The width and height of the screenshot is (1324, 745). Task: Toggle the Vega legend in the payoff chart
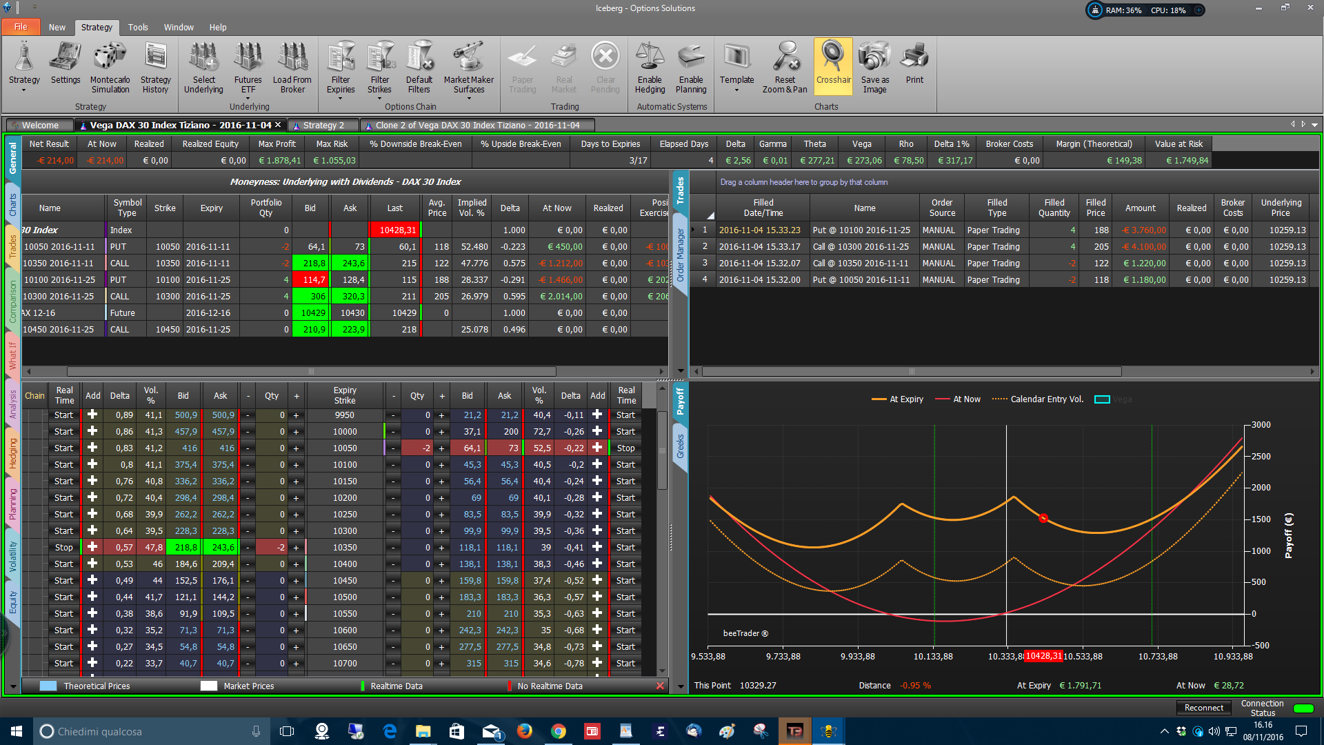tap(1113, 399)
